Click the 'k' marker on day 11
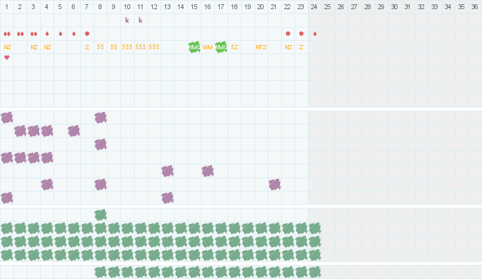This screenshot has width=482, height=279. pyautogui.click(x=141, y=20)
